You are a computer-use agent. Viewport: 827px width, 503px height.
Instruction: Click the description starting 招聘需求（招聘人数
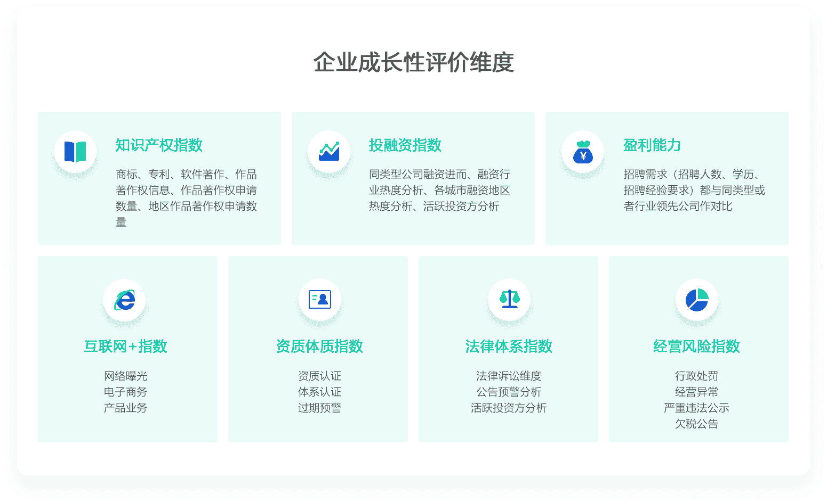694,190
